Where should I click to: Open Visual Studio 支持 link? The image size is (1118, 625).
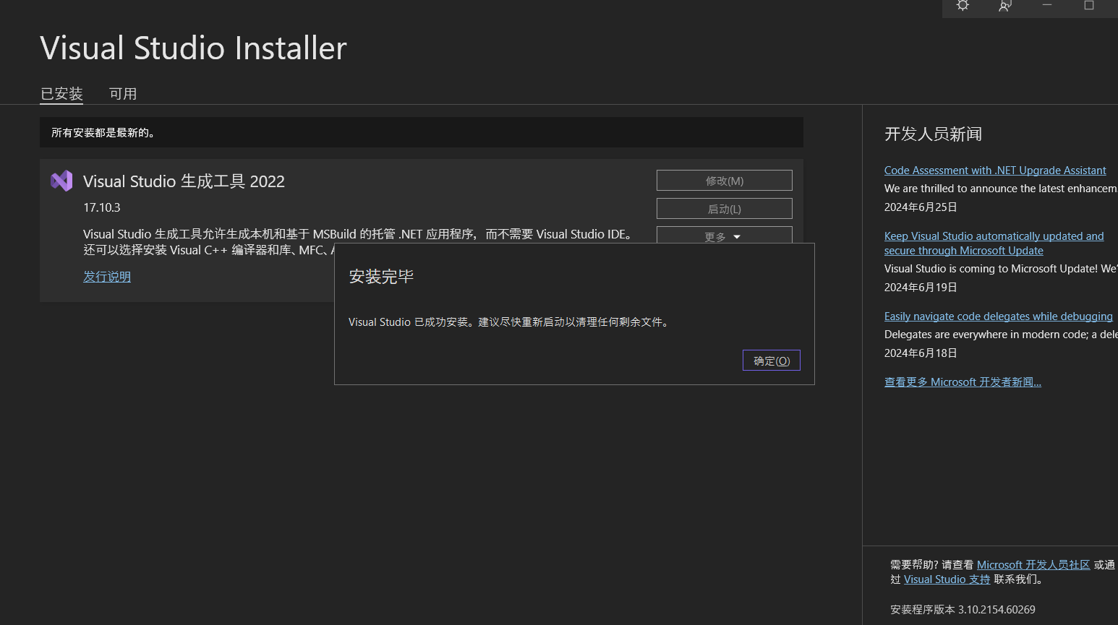coord(947,579)
